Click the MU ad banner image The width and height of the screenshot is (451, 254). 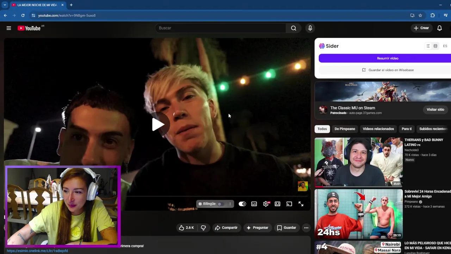pyautogui.click(x=383, y=92)
